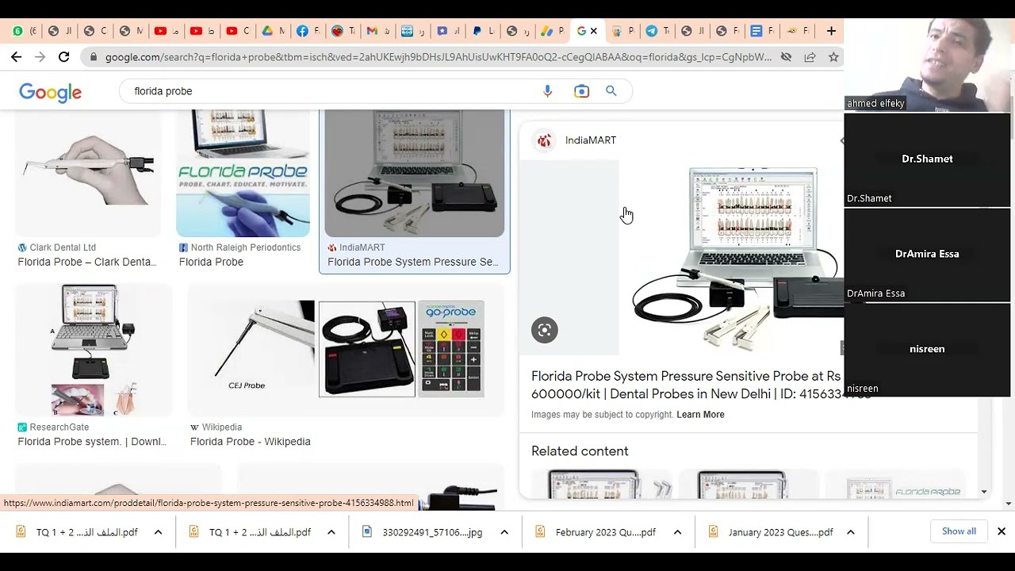Open North Raleigh Florida Probe logo image
1015x571 pixels.
click(243, 173)
